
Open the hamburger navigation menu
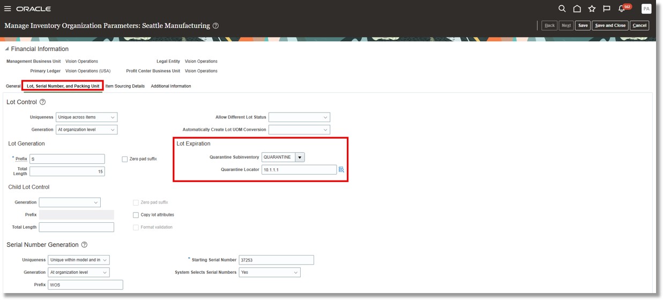[x=8, y=9]
